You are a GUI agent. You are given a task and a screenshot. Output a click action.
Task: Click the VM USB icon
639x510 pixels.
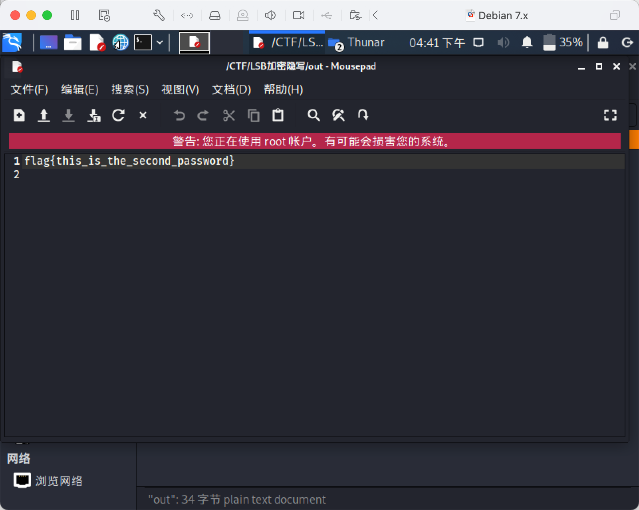click(327, 16)
